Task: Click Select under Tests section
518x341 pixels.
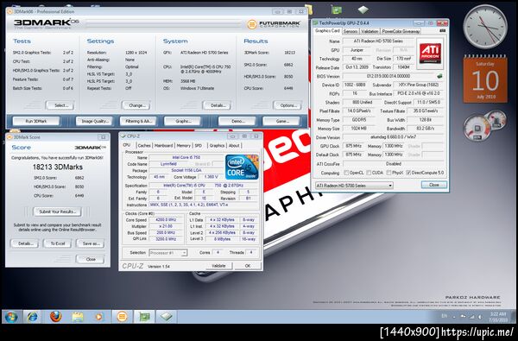Action: pos(60,105)
